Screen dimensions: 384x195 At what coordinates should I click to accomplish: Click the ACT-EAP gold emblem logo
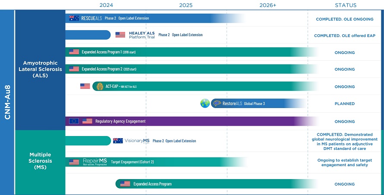point(100,86)
